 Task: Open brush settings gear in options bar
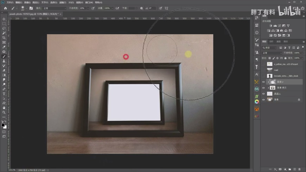pos(141,8)
